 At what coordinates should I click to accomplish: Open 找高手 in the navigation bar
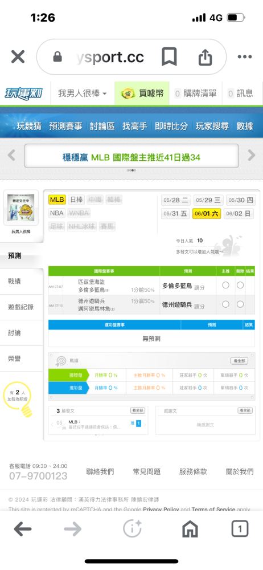click(x=135, y=126)
